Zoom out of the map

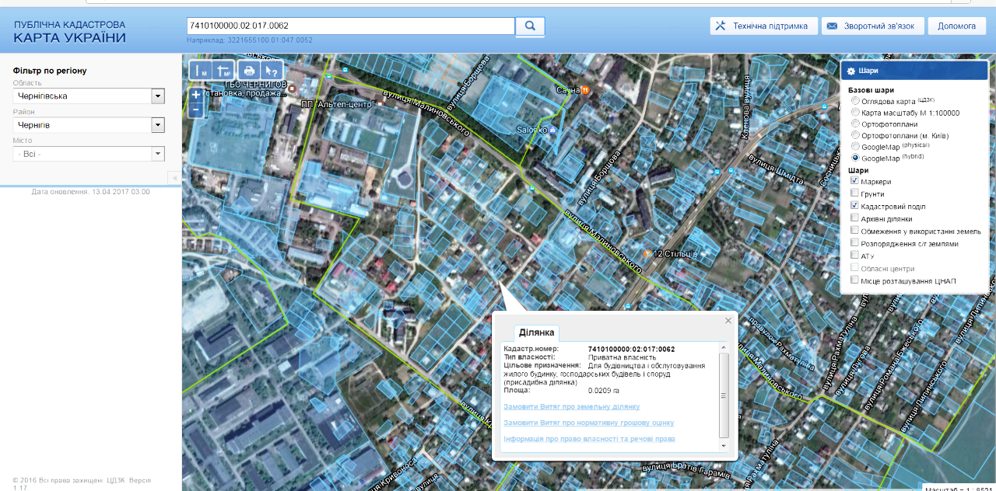click(196, 110)
